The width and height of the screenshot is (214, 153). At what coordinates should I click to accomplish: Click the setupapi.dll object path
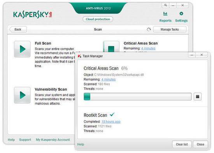pyautogui.click(x=119, y=75)
